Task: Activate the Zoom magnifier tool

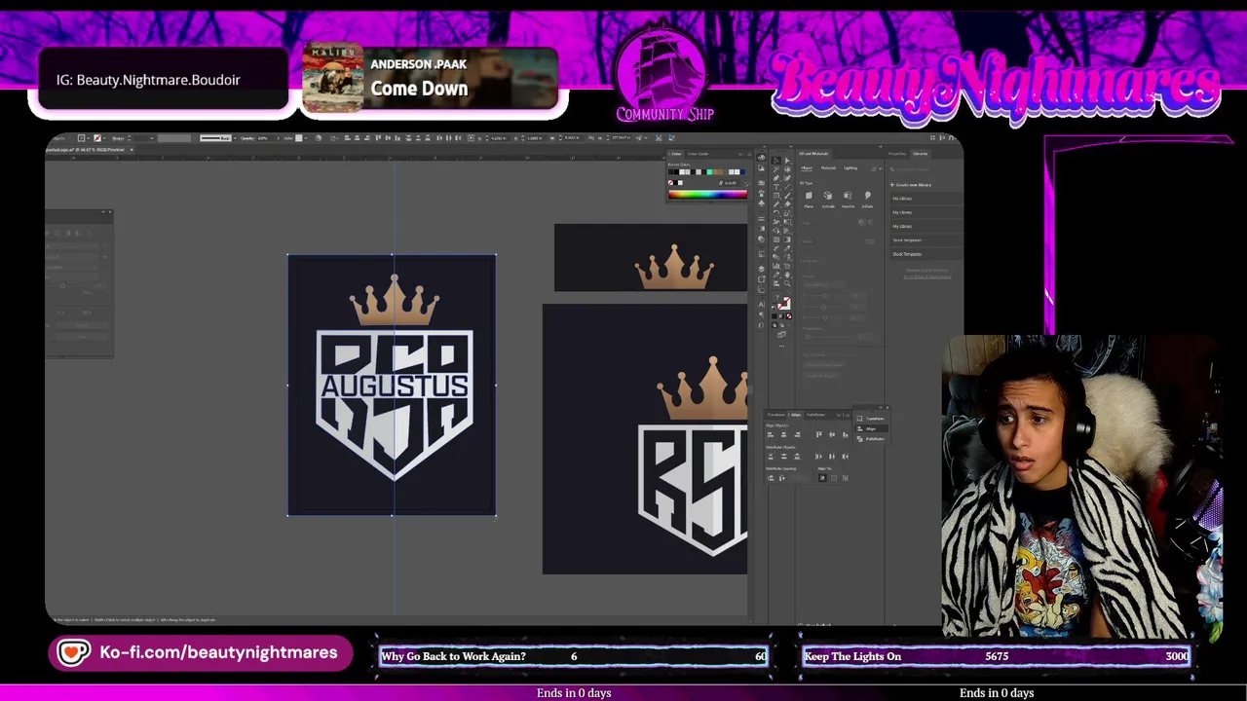Action: pos(787,283)
